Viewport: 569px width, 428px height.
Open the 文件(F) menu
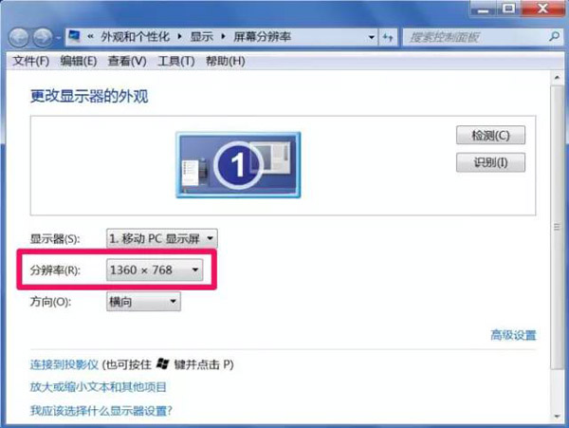point(31,61)
